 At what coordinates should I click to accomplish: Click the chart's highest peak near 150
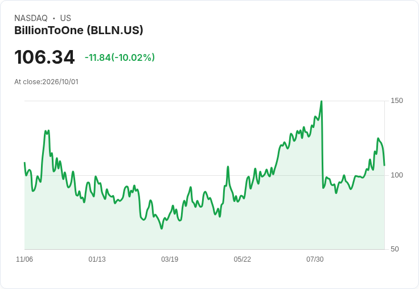click(322, 101)
